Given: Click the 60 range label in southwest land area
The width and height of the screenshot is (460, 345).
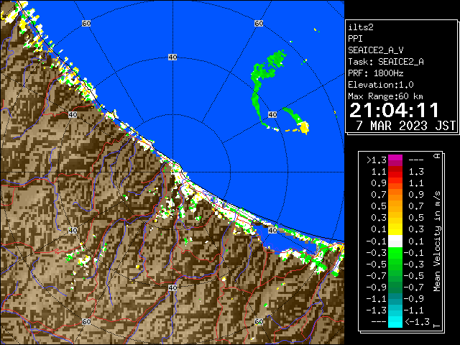Looking at the screenshot, I should pos(86,321).
